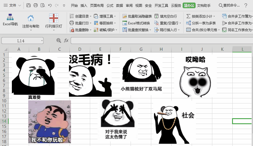Open the 开发工具 tab
Viewport: 253px width, 146px height.
(x=161, y=5)
